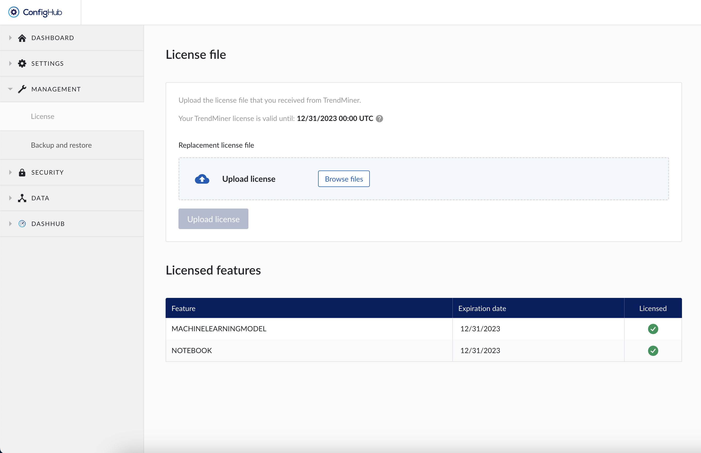Expand the Dashboard section arrow
The height and width of the screenshot is (453, 701).
click(x=10, y=38)
